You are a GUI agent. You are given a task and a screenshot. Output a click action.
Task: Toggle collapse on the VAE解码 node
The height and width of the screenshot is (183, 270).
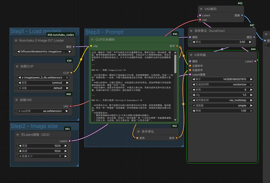coord(201,9)
